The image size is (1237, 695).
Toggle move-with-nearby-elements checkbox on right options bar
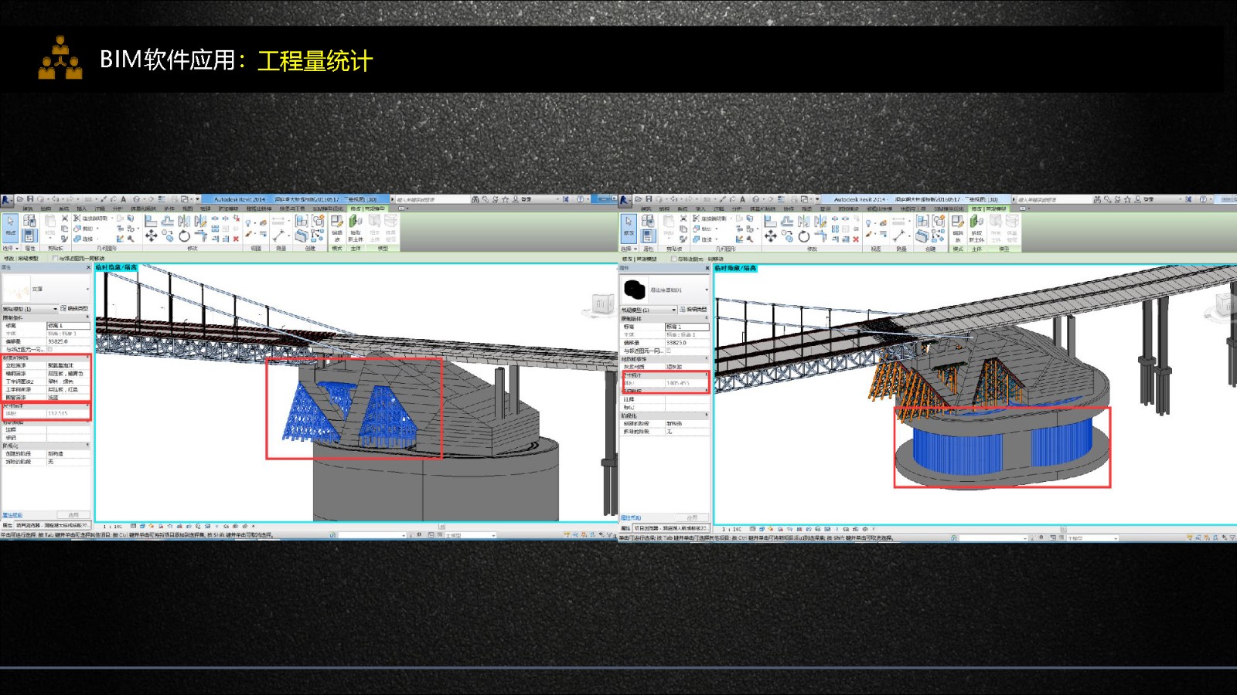pos(675,259)
